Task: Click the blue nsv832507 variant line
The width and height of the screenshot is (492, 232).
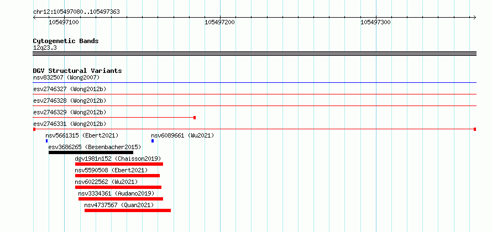Action: 254,83
